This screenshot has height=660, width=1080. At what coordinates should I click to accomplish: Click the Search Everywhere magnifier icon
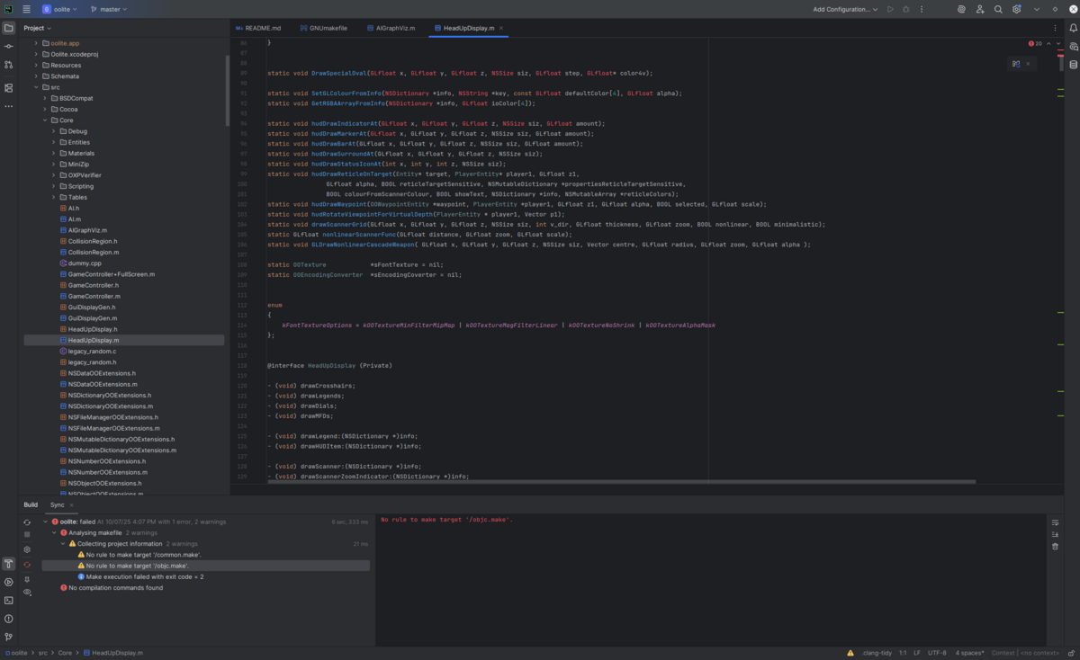coord(998,9)
